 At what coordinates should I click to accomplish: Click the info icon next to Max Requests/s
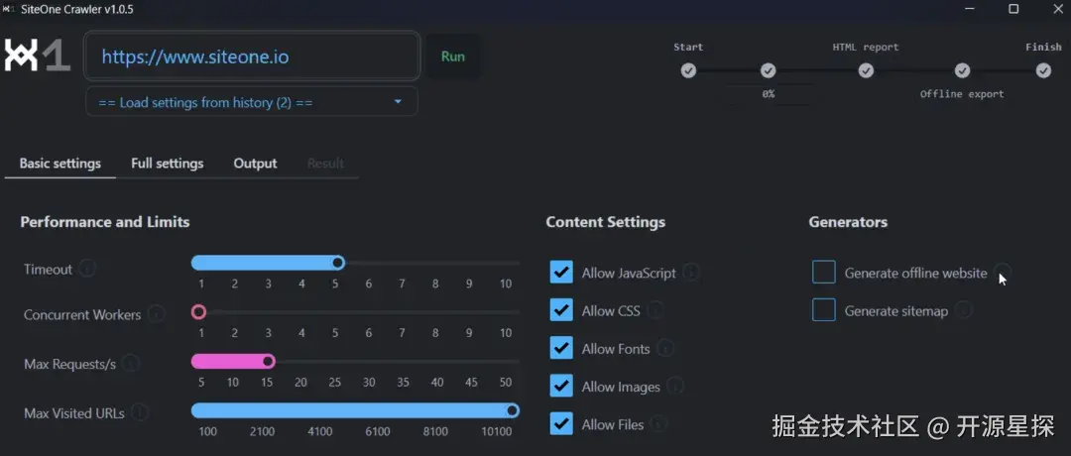point(131,364)
